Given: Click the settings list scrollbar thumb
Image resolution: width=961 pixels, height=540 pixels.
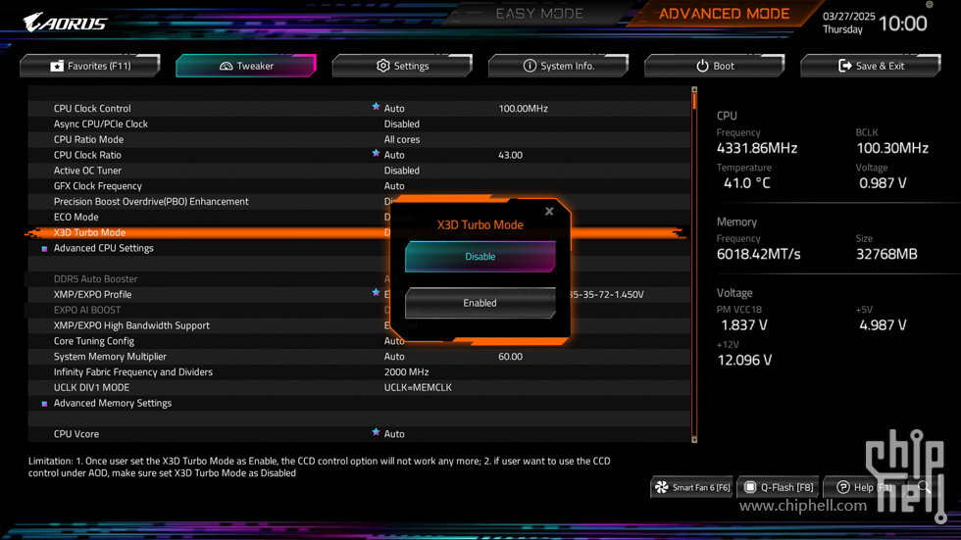Looking at the screenshot, I should [x=694, y=101].
